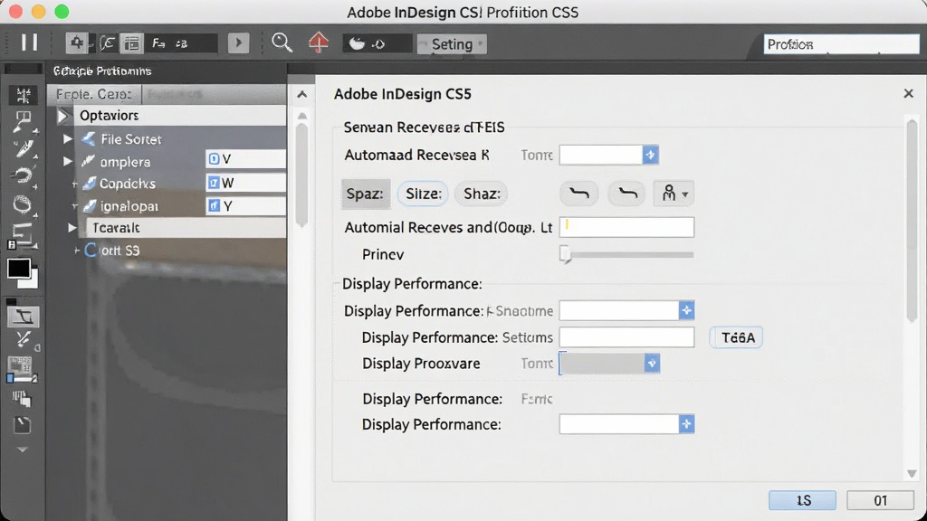Image resolution: width=927 pixels, height=521 pixels.
Task: Select the gradient grid tool in tools panel
Action: pyautogui.click(x=22, y=369)
